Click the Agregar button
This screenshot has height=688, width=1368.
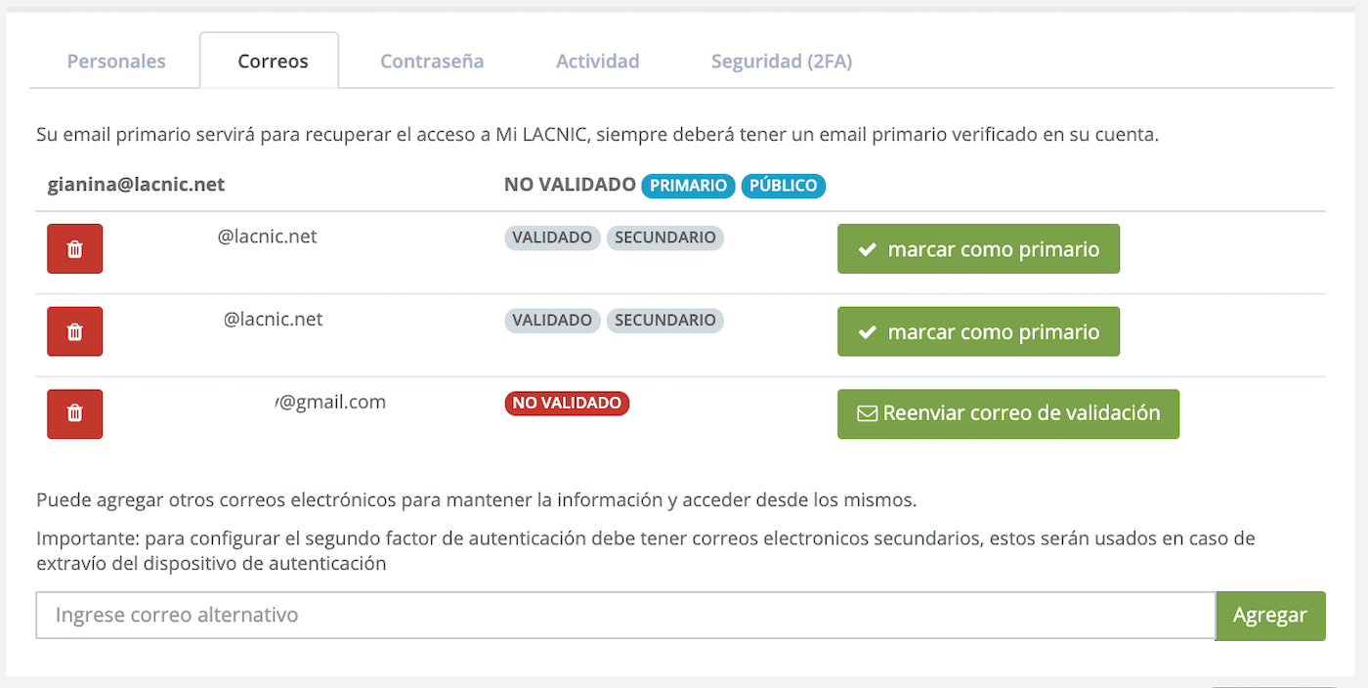click(1270, 616)
